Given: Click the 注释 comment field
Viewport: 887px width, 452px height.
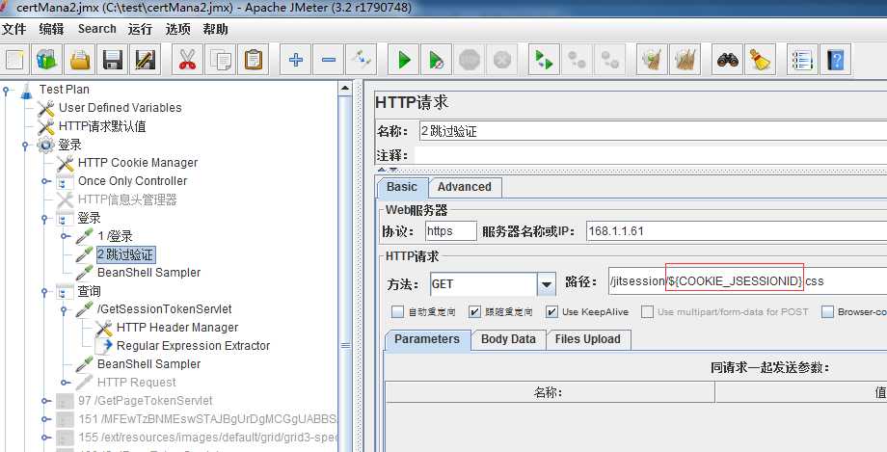Looking at the screenshot, I should [651, 155].
